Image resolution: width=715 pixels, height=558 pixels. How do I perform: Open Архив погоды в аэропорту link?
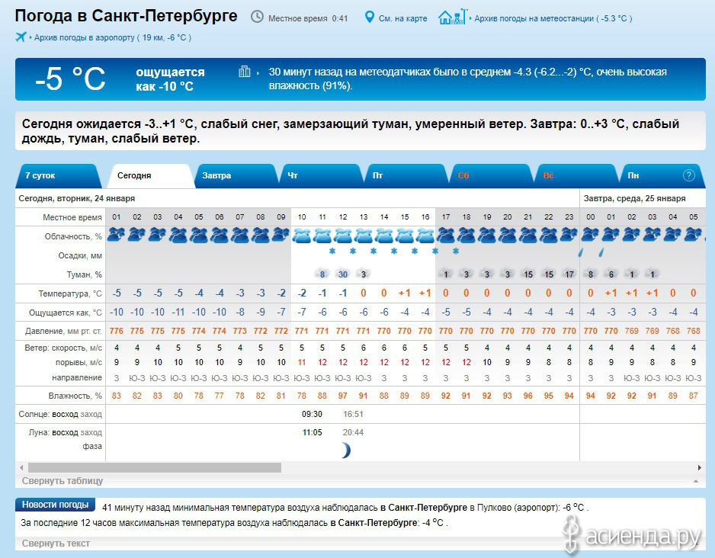click(113, 37)
